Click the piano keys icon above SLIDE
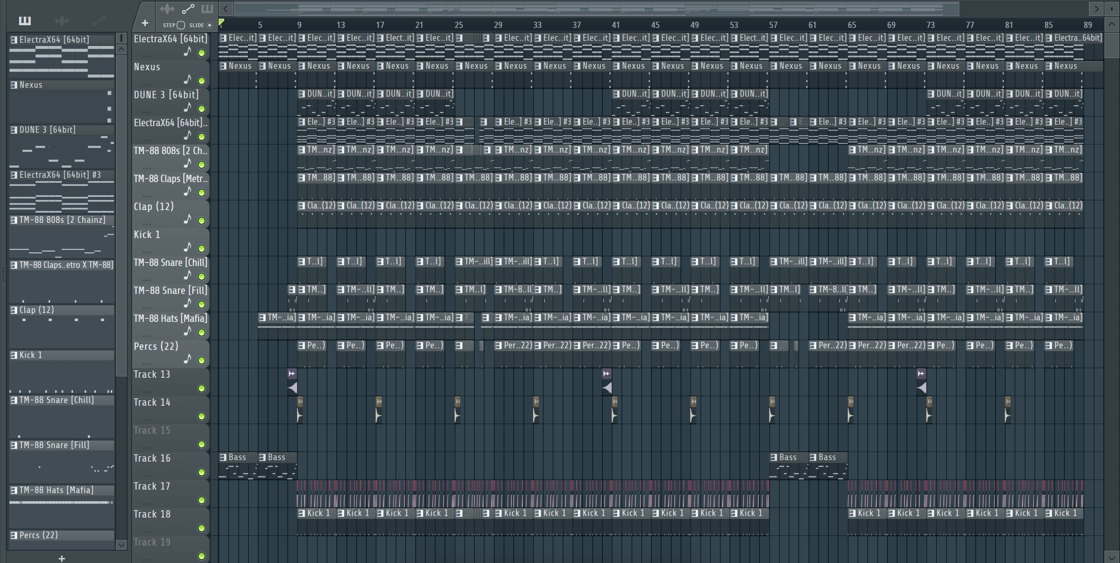The image size is (1120, 563). click(207, 8)
